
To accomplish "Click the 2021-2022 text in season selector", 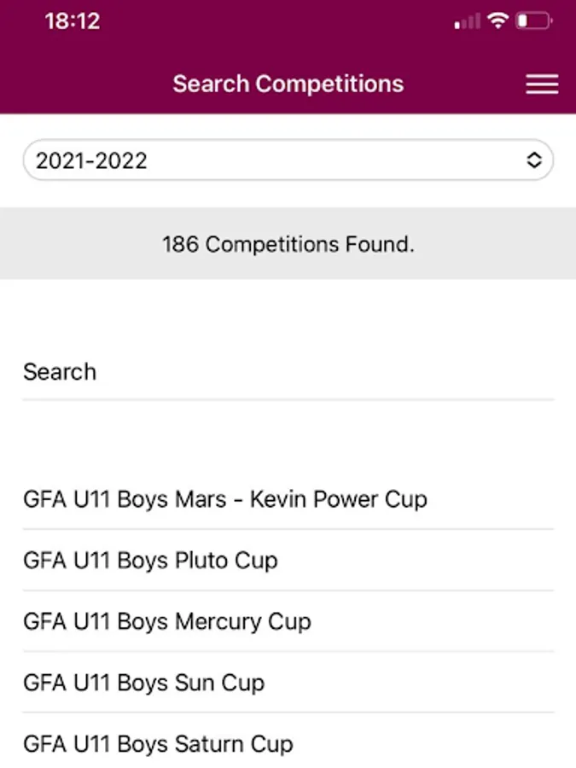I will [91, 160].
